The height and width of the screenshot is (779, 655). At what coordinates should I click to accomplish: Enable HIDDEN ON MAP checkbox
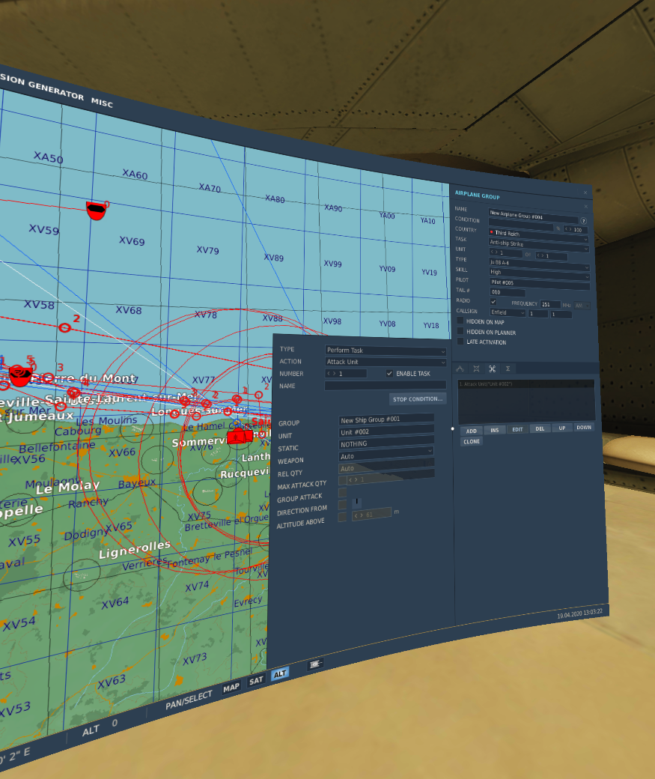tap(460, 321)
